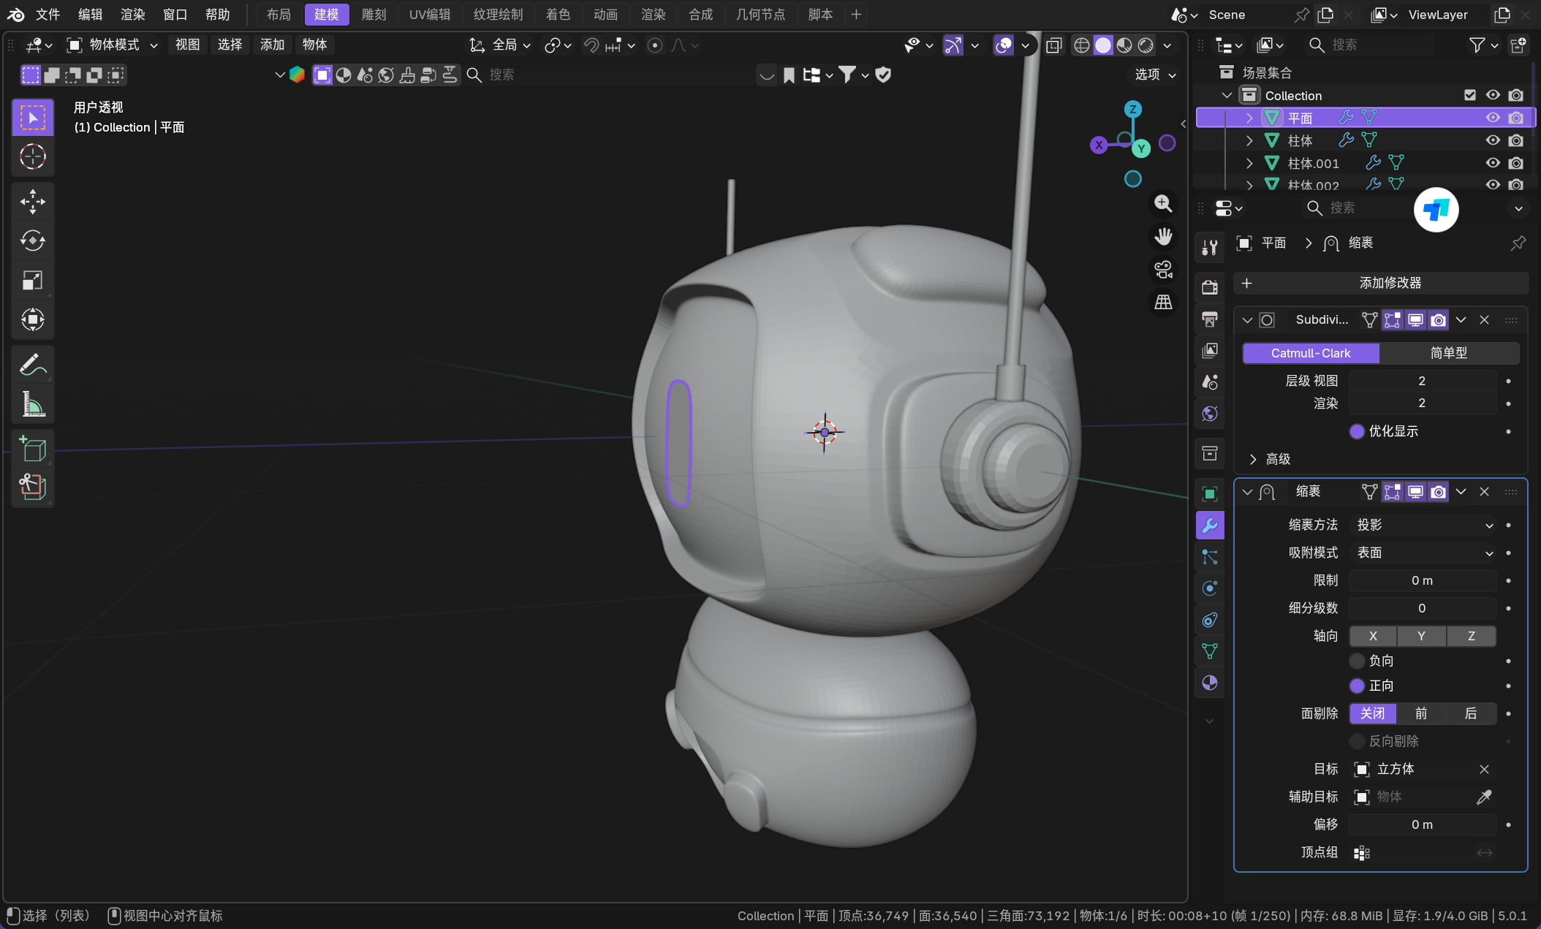This screenshot has width=1541, height=929.
Task: Select the Rotate tool
Action: coord(32,240)
